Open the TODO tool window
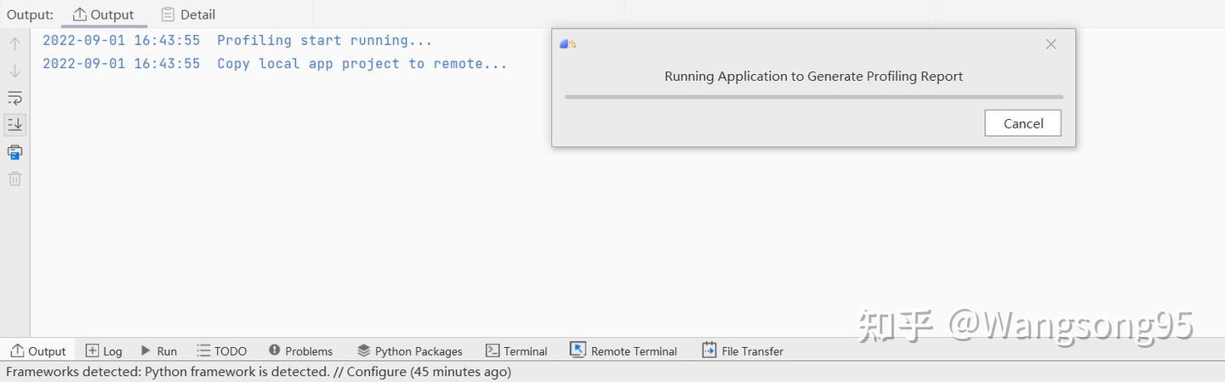 (221, 351)
